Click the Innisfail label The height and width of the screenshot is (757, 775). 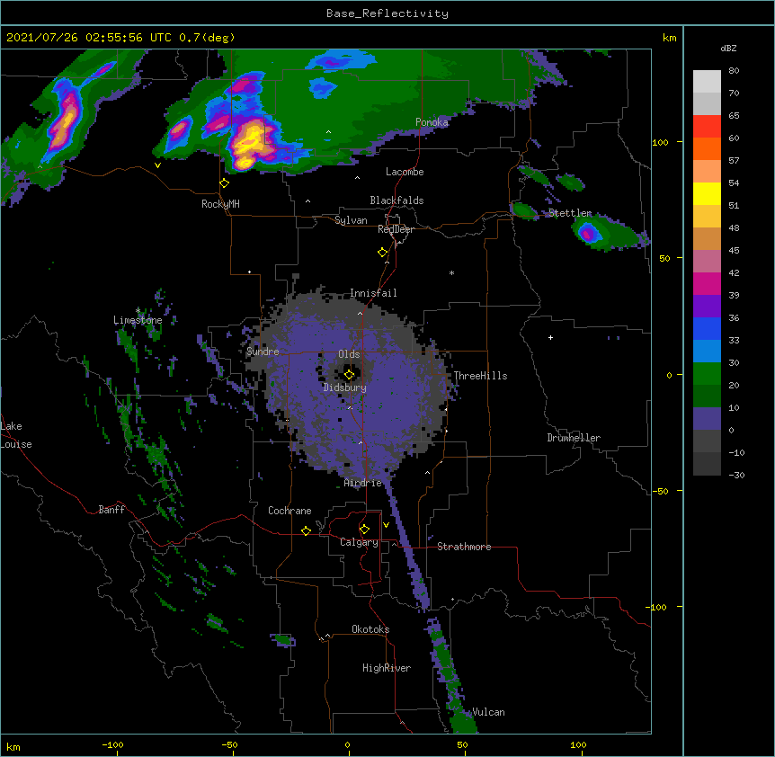[373, 293]
